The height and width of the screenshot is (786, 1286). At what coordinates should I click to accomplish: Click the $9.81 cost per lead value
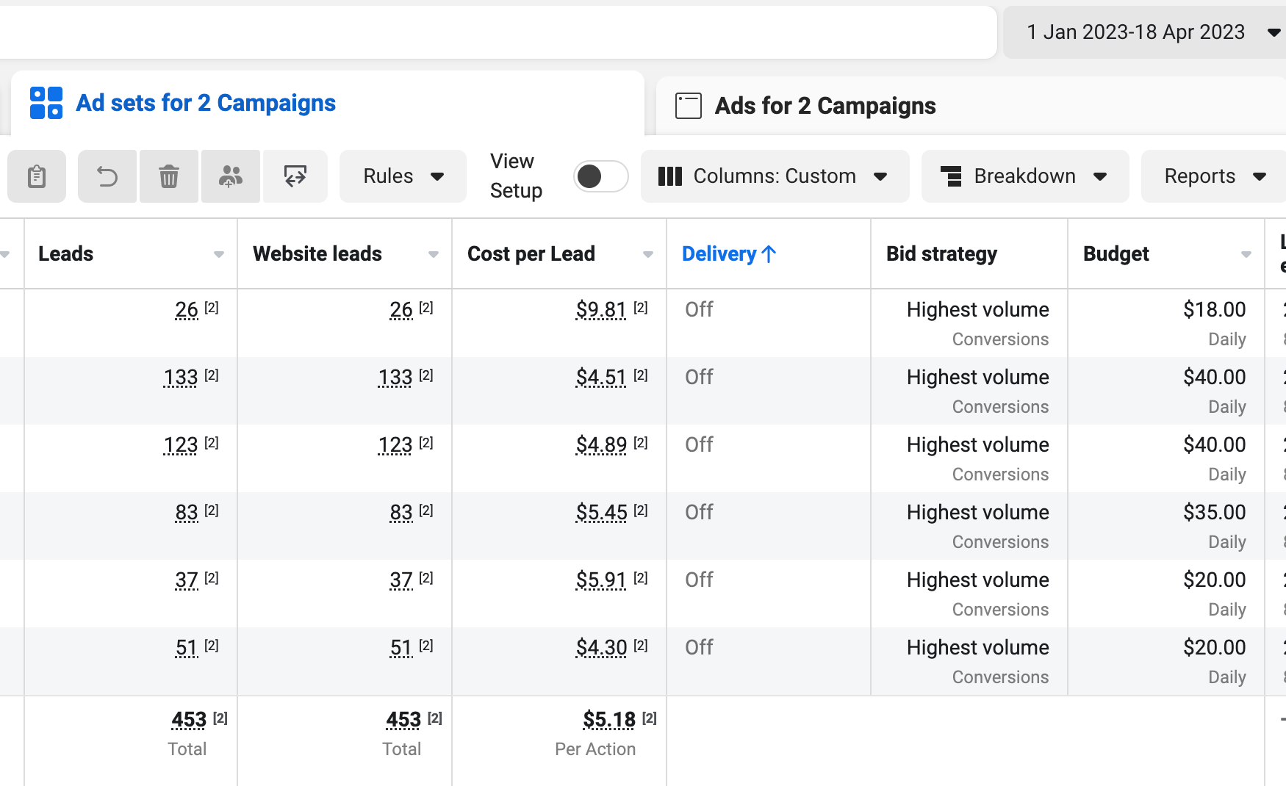(601, 310)
